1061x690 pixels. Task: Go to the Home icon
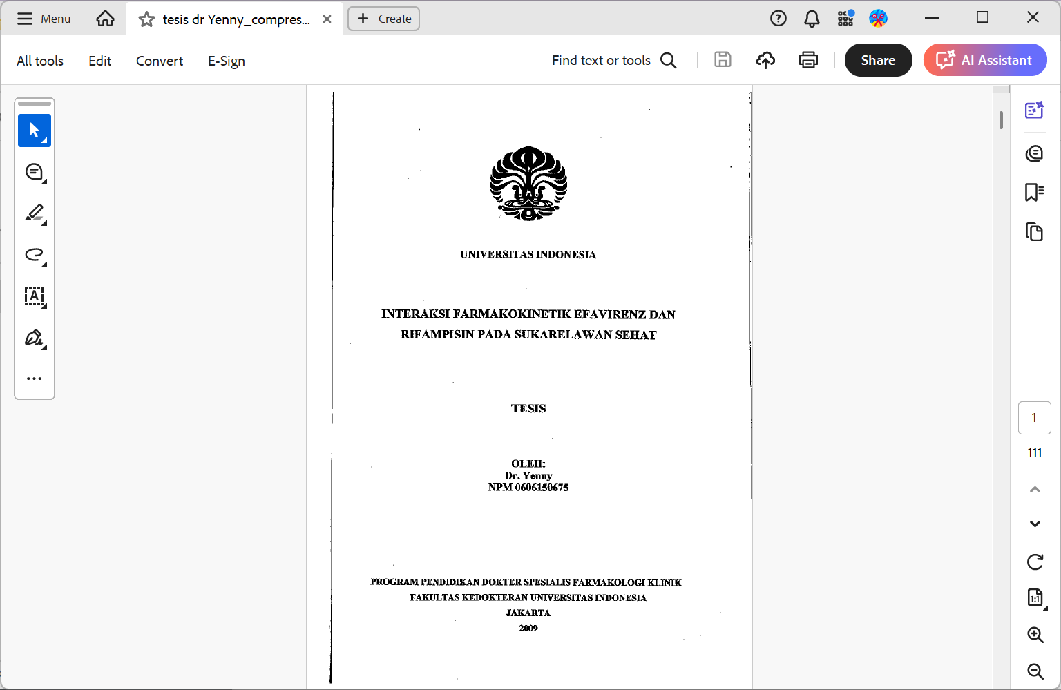pyautogui.click(x=105, y=19)
